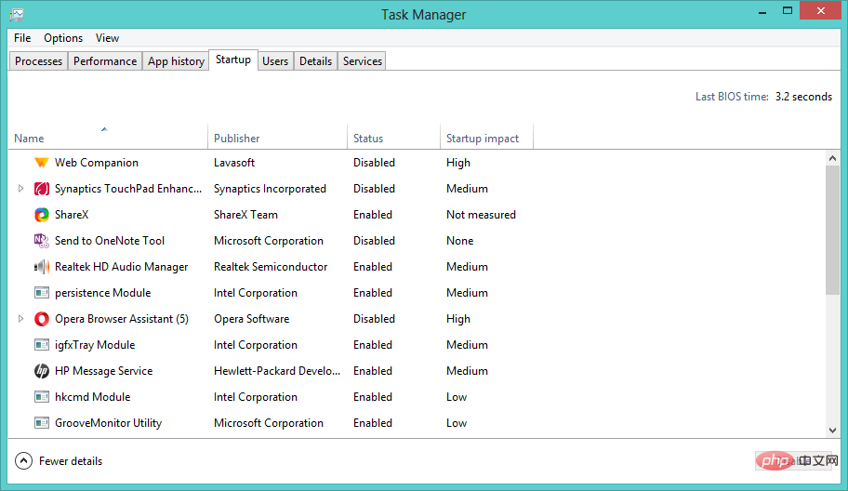Collapse view with Fewer details button
This screenshot has width=848, height=491.
pos(60,461)
